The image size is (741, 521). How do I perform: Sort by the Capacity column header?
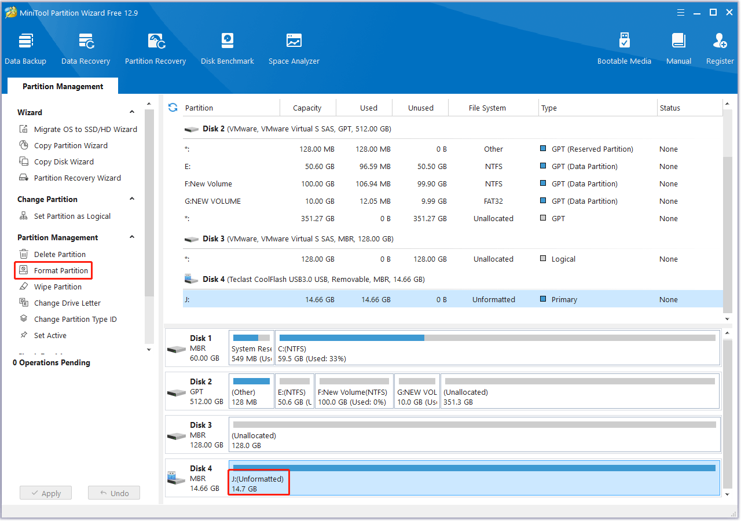[x=307, y=108]
